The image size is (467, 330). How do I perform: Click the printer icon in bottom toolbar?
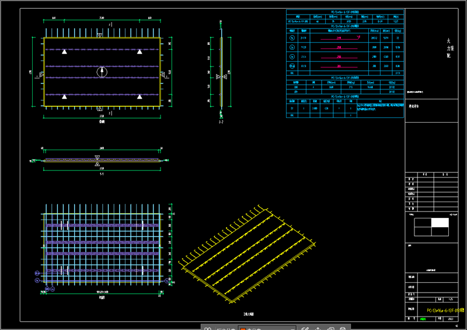(343, 328)
